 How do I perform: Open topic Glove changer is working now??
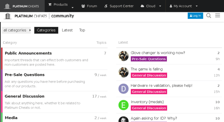[158, 53]
